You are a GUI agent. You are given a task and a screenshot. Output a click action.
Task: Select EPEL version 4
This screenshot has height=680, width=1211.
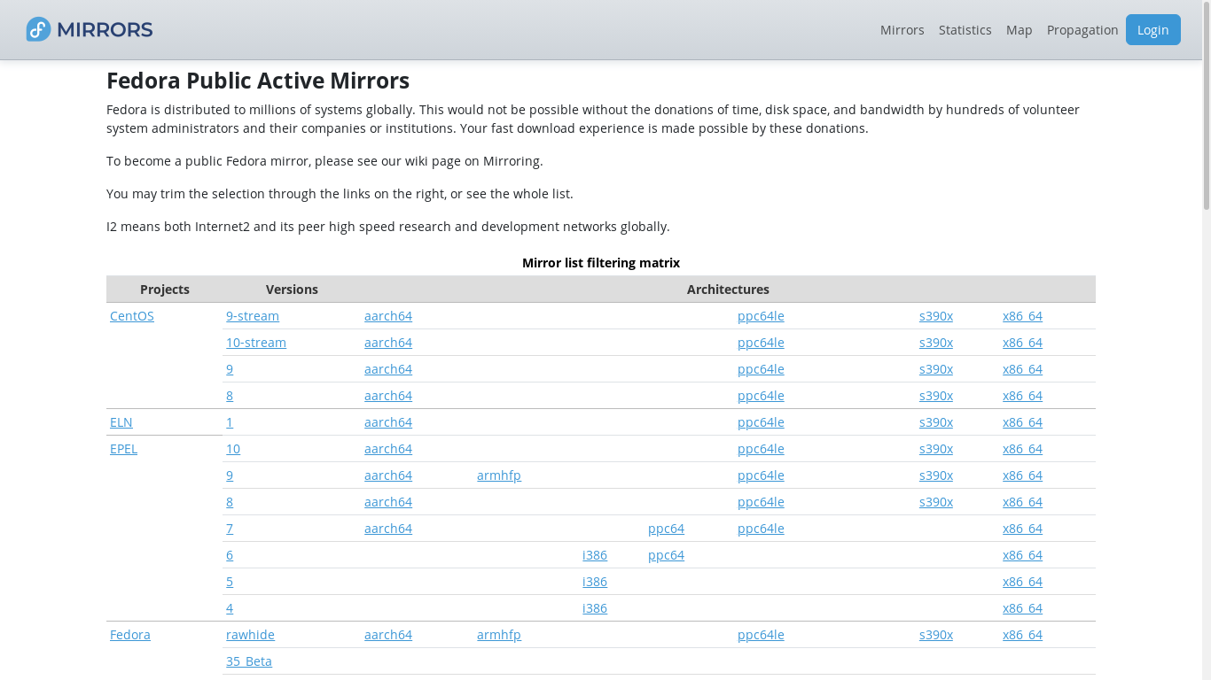pyautogui.click(x=230, y=608)
